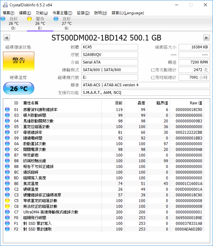Image resolution: width=213 pixels, height=246 pixels.
Task: Click raw value 069500001B9E
Action: click(189, 218)
